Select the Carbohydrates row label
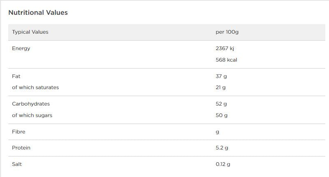This screenshot has height=177, width=329. 31,104
